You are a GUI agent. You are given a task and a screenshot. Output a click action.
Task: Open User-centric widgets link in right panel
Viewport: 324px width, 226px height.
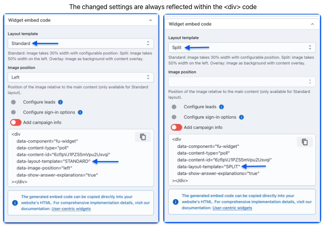232,208
